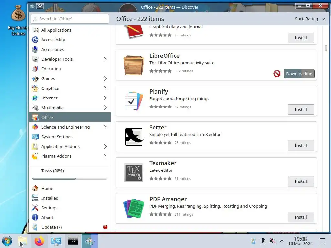Expand the Plasma Addons arrow
The image size is (331, 248).
[105, 156]
